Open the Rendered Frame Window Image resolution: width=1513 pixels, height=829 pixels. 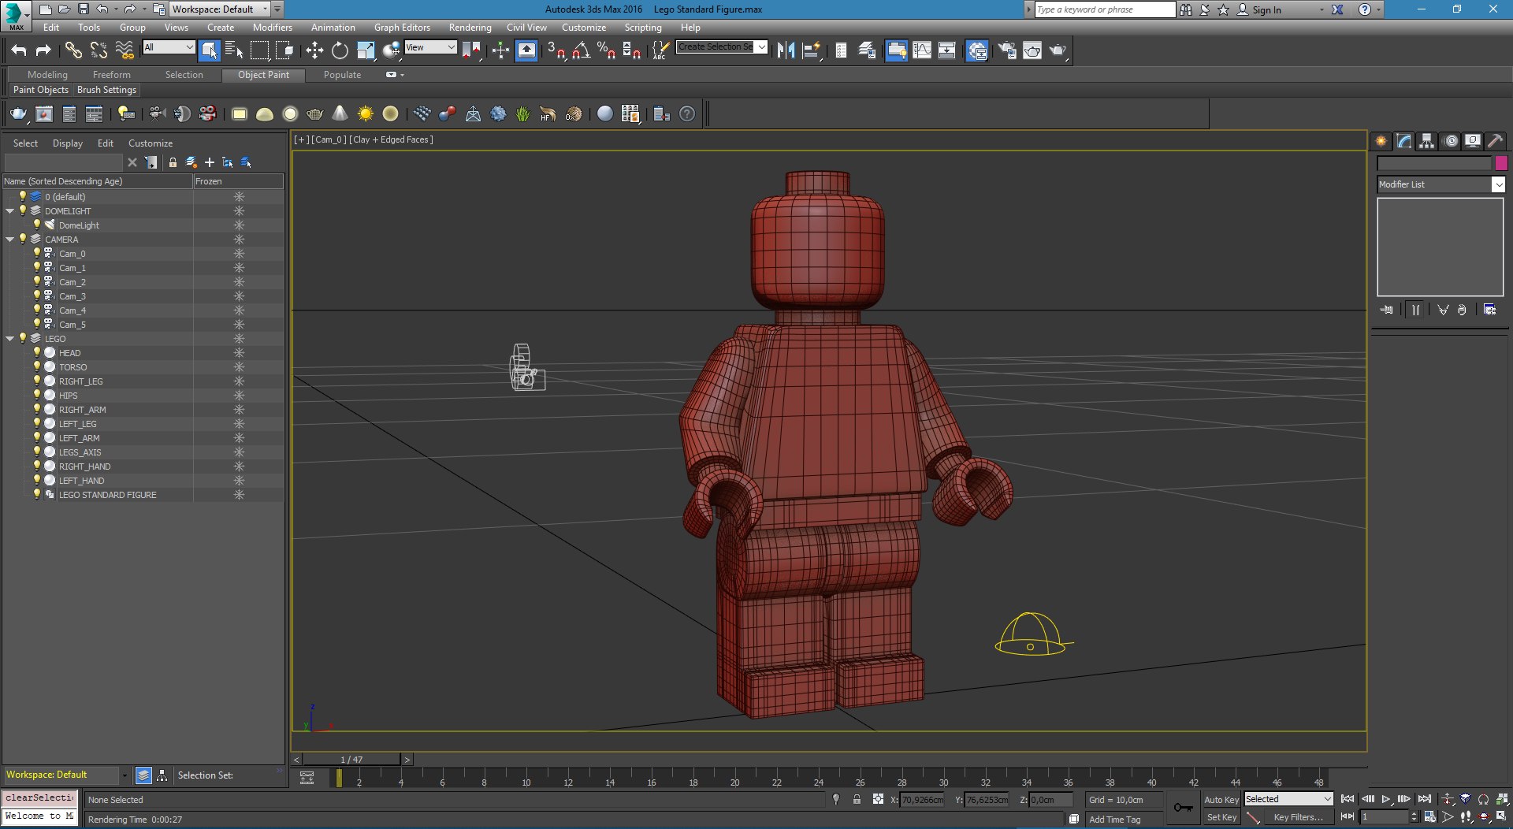[x=1032, y=50]
